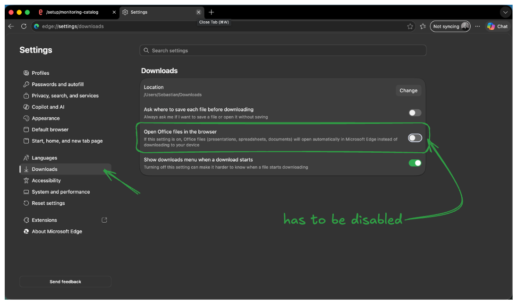This screenshot has height=304, width=517.
Task: Toggle Ask where to save each file
Action: (x=415, y=113)
